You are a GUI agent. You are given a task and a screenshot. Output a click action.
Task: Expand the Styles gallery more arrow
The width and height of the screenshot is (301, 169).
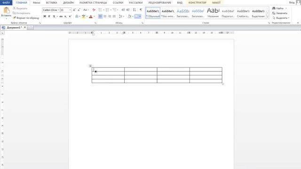coord(268,17)
